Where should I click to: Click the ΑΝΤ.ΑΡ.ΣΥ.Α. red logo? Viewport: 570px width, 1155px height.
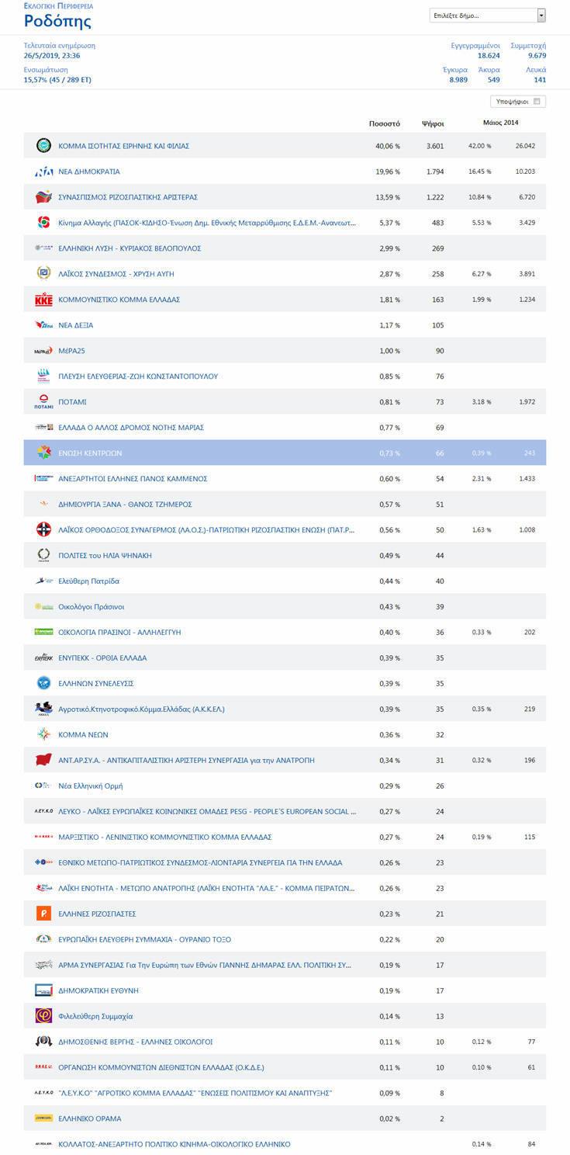(x=43, y=760)
